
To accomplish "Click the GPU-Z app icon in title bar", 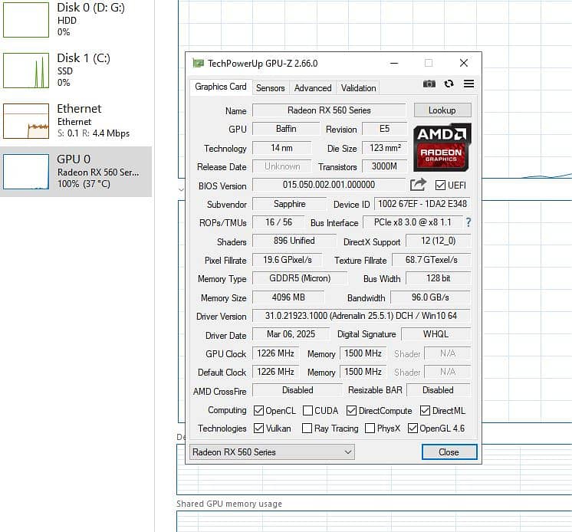I will [x=198, y=64].
